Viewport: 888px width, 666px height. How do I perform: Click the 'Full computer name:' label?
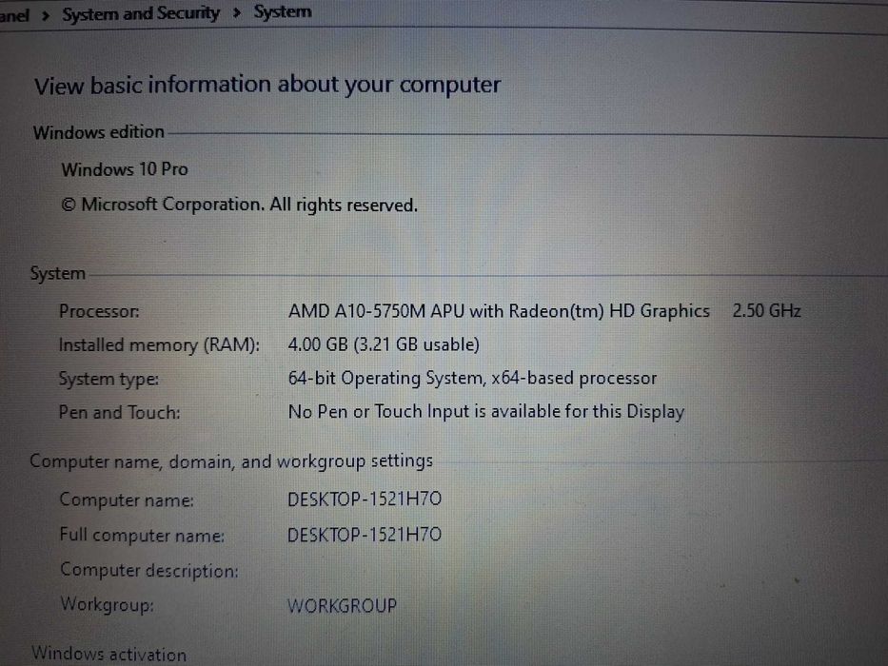click(142, 535)
